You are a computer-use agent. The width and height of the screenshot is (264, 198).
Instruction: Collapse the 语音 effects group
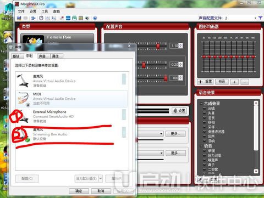201,146
